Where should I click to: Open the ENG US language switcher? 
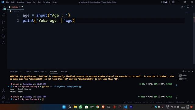(167, 107)
